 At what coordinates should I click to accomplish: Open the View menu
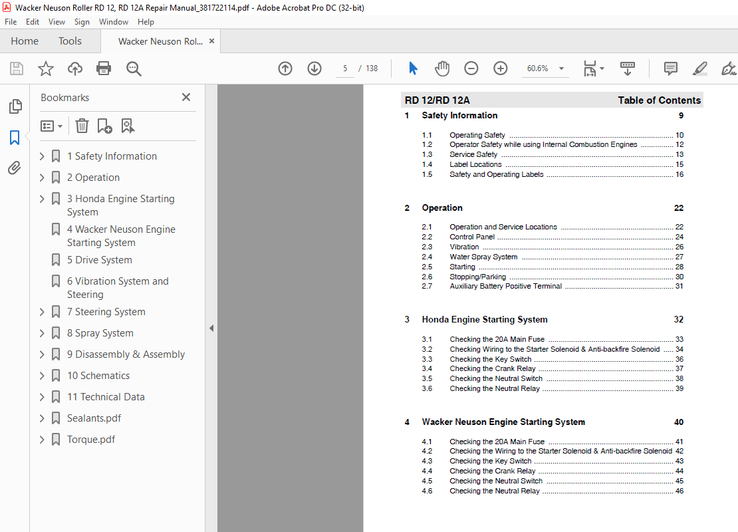tap(57, 22)
